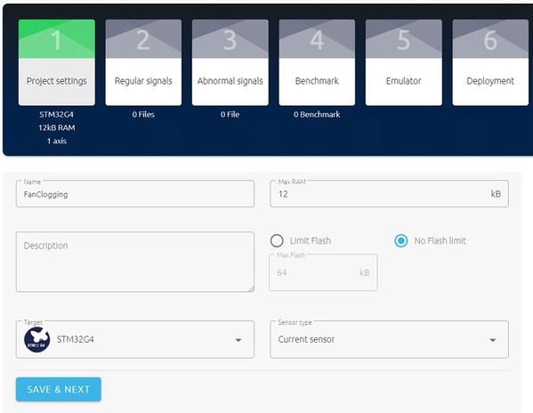The width and height of the screenshot is (533, 413).
Task: Click the Name field containing FanClogging
Action: 135,194
